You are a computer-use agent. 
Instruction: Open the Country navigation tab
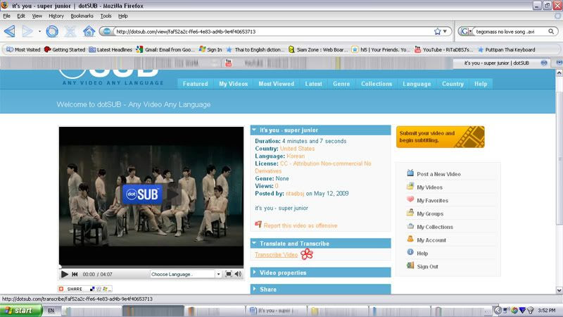point(453,84)
